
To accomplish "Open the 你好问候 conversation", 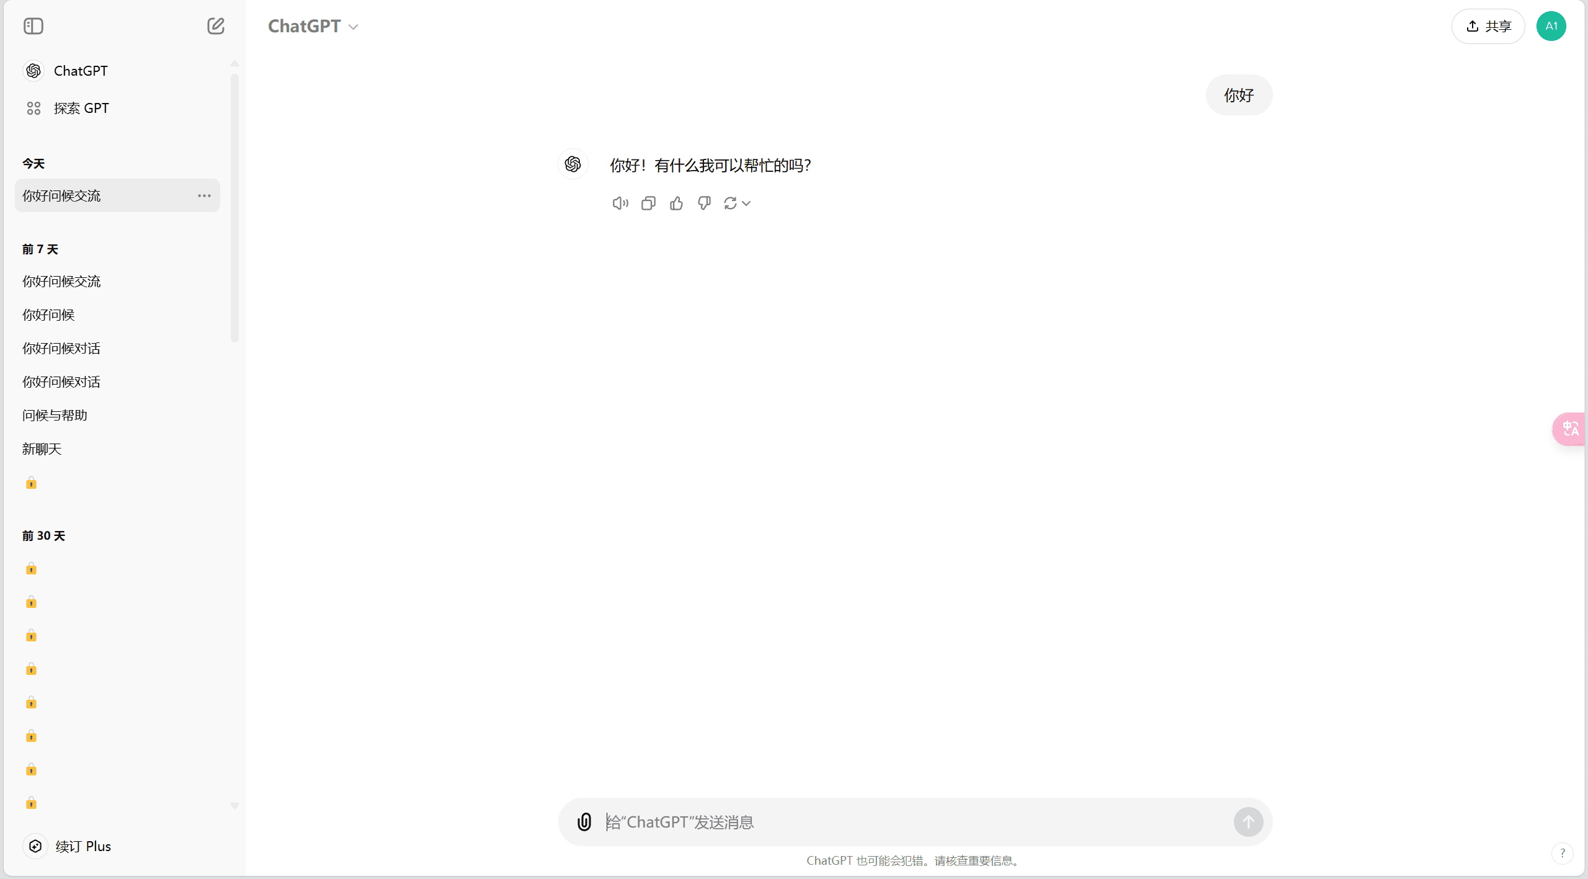I will (x=118, y=315).
